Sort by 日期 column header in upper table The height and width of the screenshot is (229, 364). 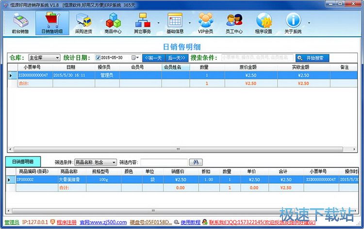[71, 67]
